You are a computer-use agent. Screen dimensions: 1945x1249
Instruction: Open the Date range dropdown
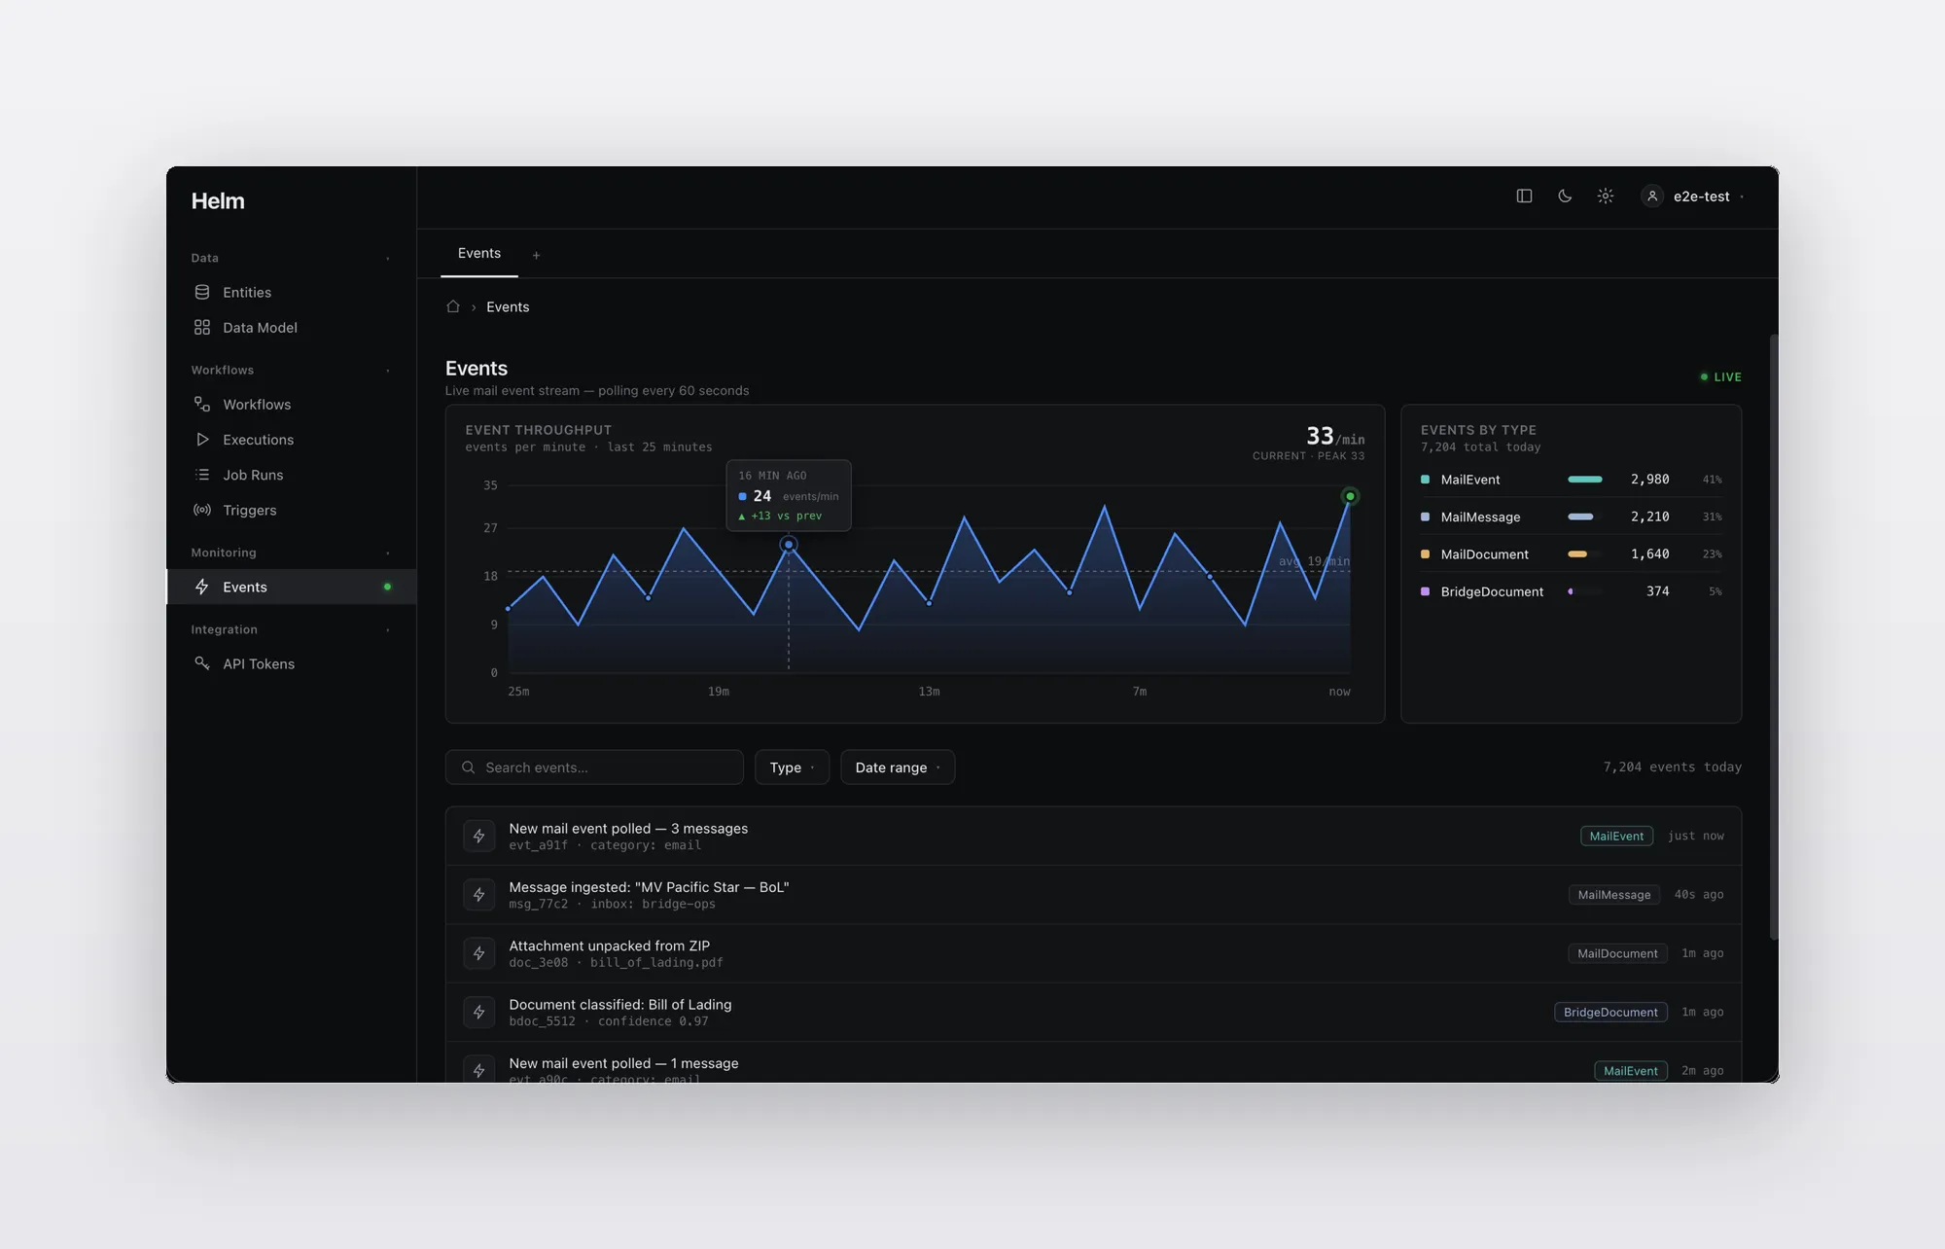pos(898,767)
